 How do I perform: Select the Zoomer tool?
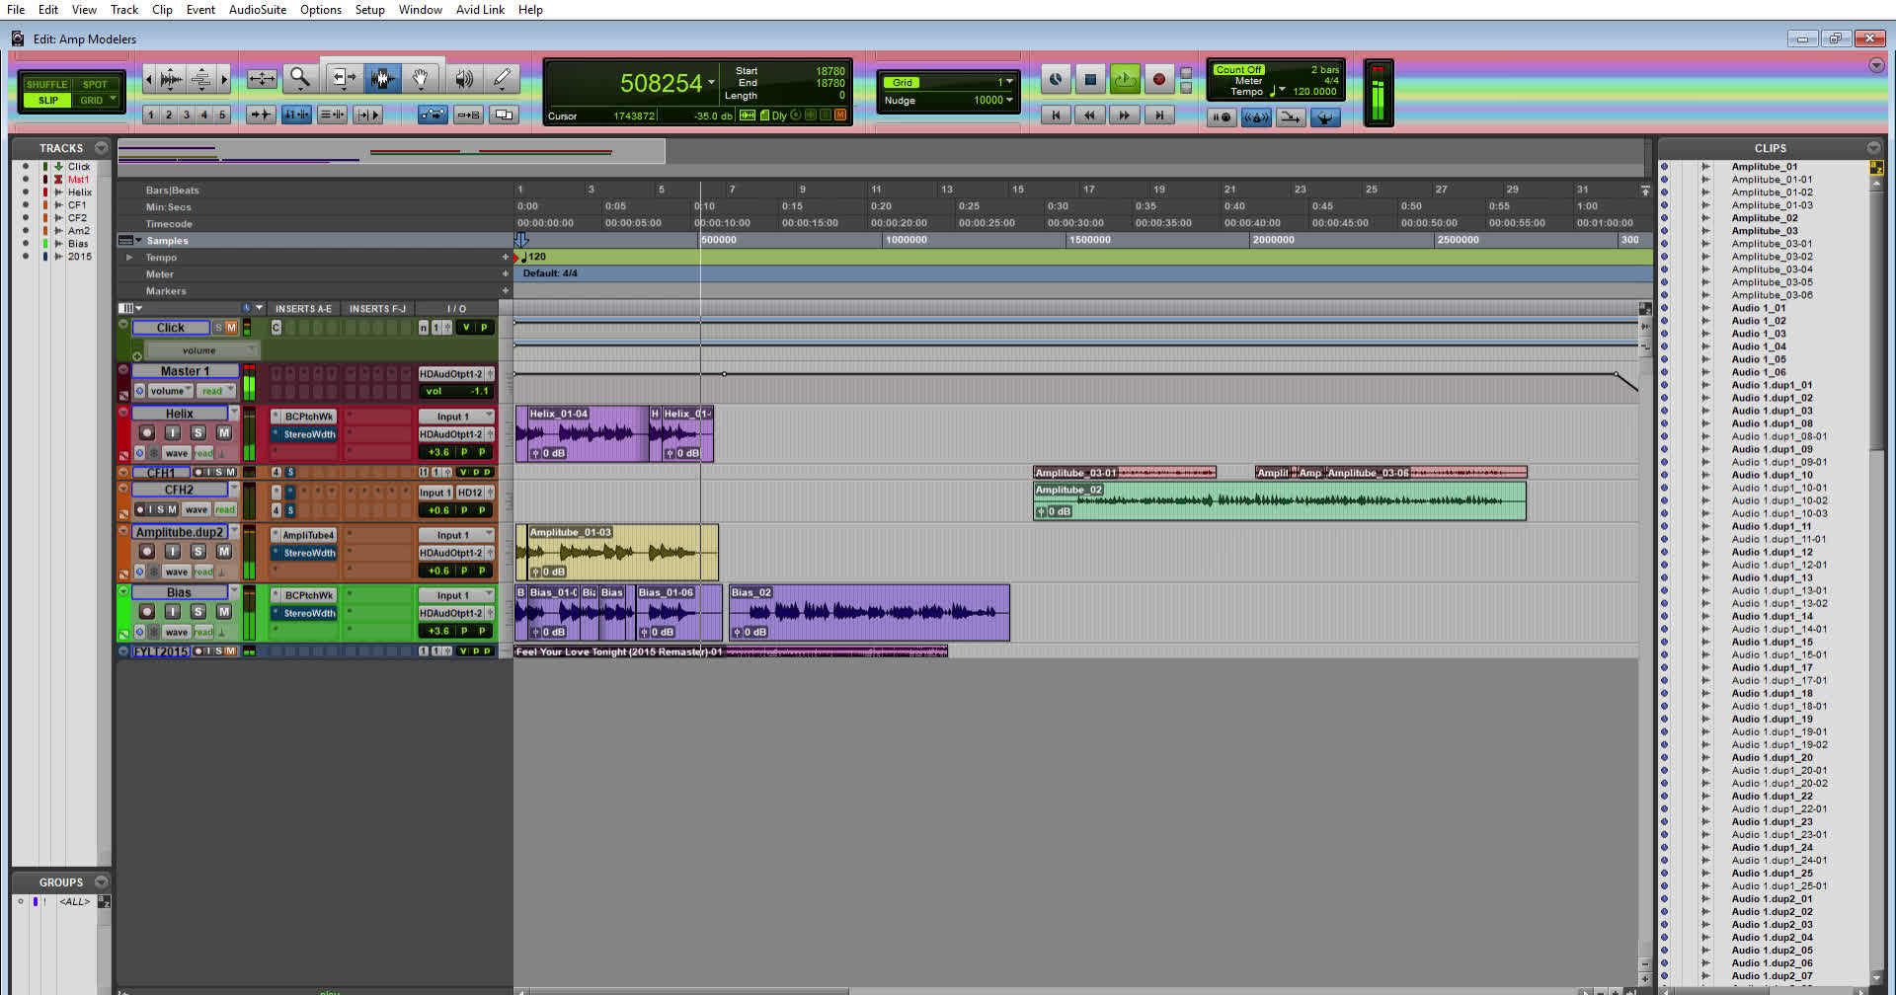(x=301, y=79)
